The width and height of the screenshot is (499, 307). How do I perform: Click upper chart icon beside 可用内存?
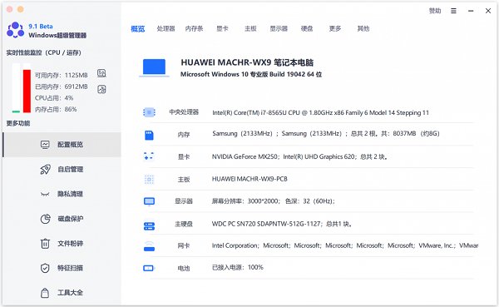pyautogui.click(x=101, y=73)
